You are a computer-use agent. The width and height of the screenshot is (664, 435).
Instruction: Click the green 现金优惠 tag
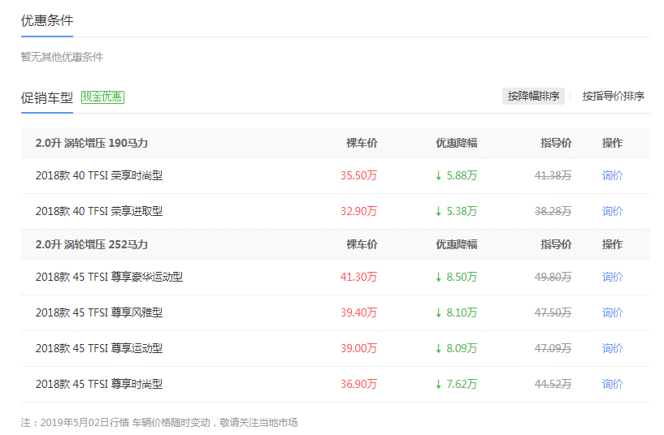click(102, 97)
